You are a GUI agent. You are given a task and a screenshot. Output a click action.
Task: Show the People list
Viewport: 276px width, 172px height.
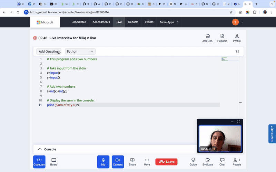(x=237, y=162)
